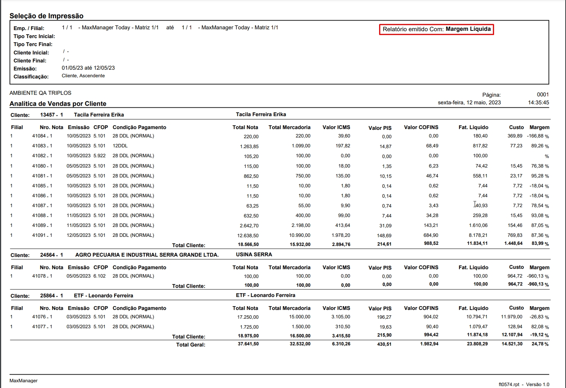Click the 'Tipo Terc Inicial:' label
The height and width of the screenshot is (388, 566).
(34, 36)
